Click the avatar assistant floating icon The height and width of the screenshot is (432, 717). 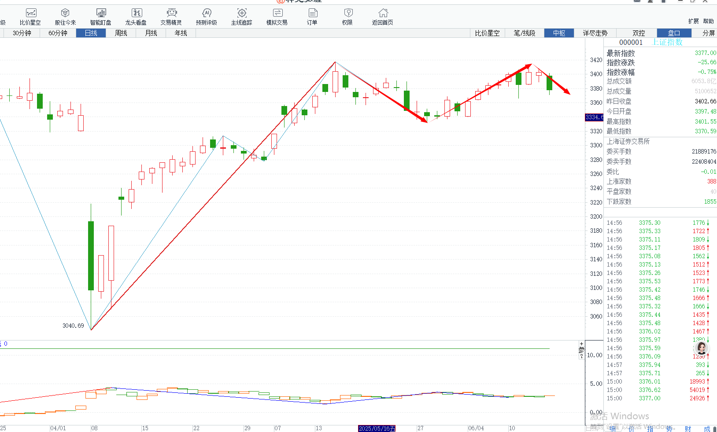[x=701, y=348]
